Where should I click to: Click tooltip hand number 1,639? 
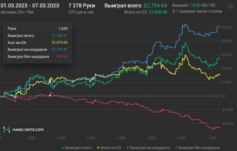[x=63, y=28]
